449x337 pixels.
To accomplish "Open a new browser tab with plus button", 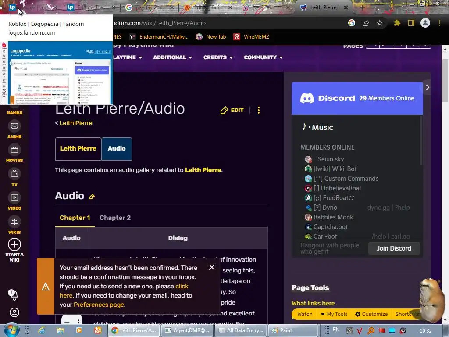I will point(363,7).
